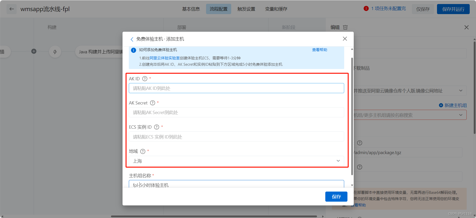Screen dimensions: 476x218
Task: Click the plus icon beside 新建主机组
Action: tap(441, 105)
